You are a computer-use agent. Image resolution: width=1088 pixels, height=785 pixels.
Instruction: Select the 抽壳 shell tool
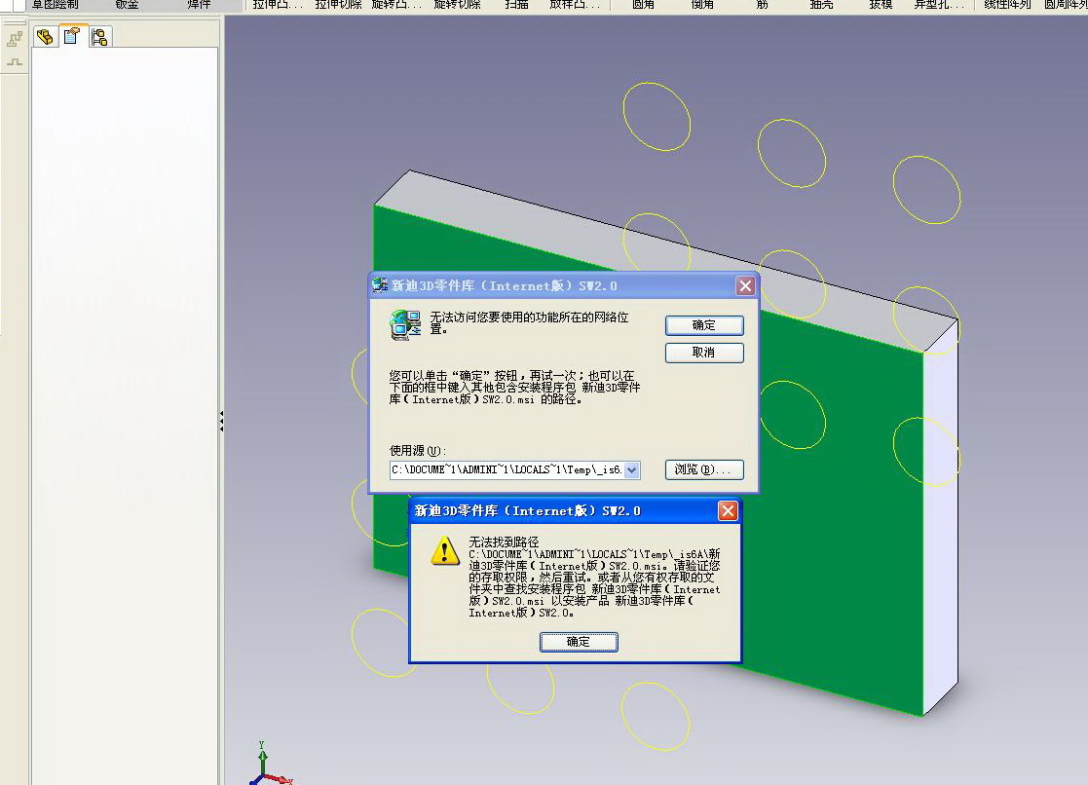[x=821, y=4]
